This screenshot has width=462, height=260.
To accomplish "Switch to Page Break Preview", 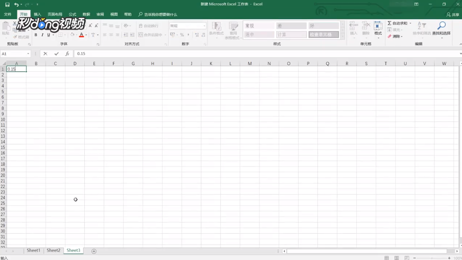I will point(407,258).
